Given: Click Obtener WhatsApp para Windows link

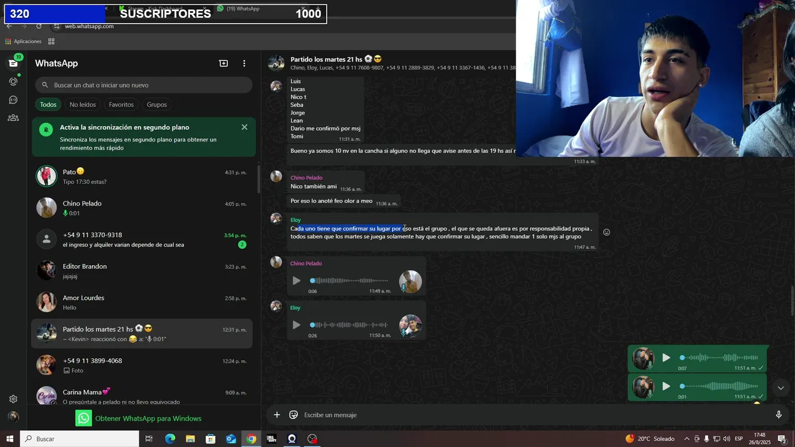Looking at the screenshot, I should [139, 418].
